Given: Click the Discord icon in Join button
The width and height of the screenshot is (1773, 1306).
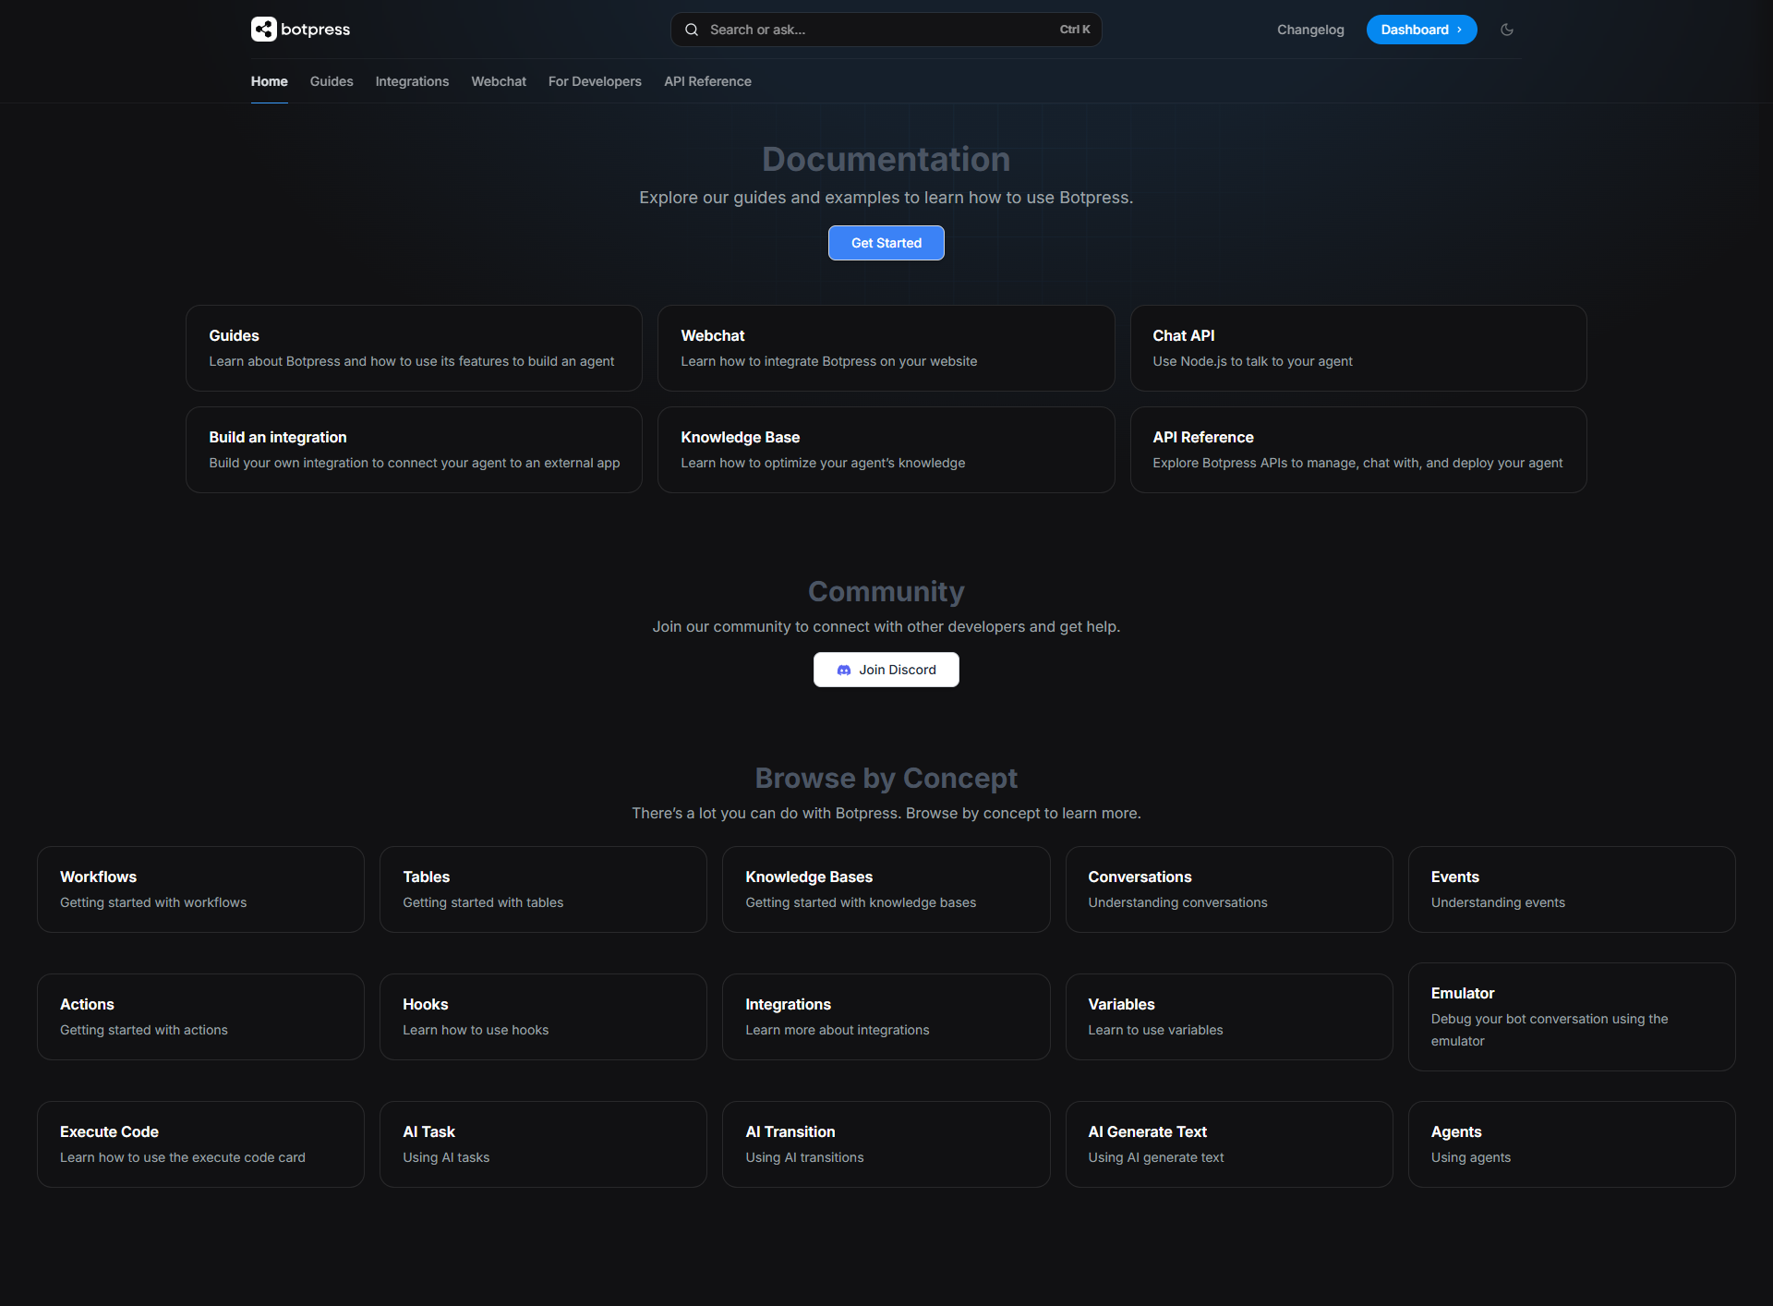Looking at the screenshot, I should 844,670.
